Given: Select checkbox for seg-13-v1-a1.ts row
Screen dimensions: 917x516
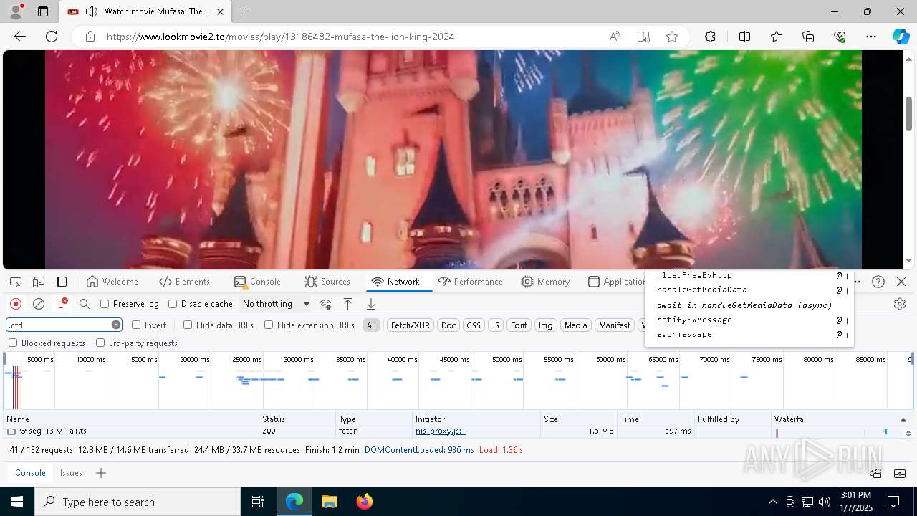Looking at the screenshot, I should tap(11, 431).
